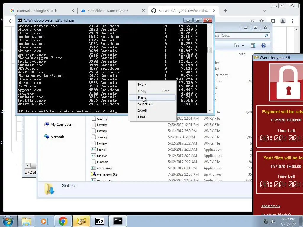
Task: Click the network tray icon
Action: (266, 221)
